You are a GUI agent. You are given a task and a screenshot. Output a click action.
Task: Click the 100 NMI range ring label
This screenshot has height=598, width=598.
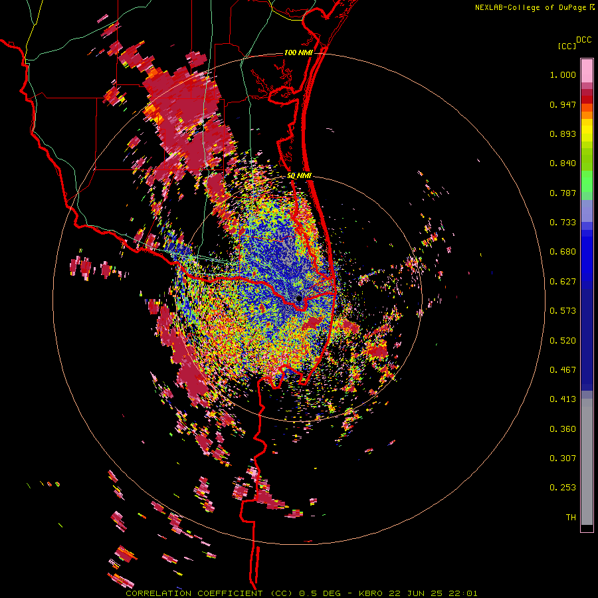298,52
